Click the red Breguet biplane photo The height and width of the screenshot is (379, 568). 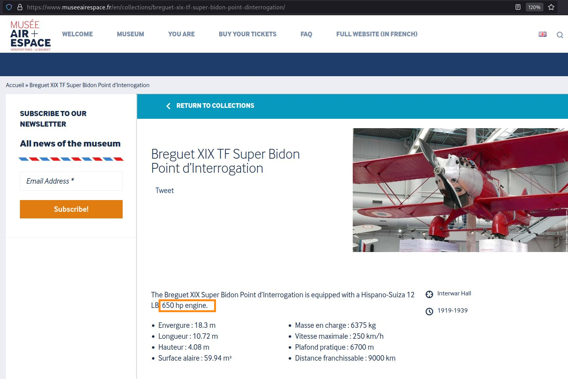click(x=460, y=190)
